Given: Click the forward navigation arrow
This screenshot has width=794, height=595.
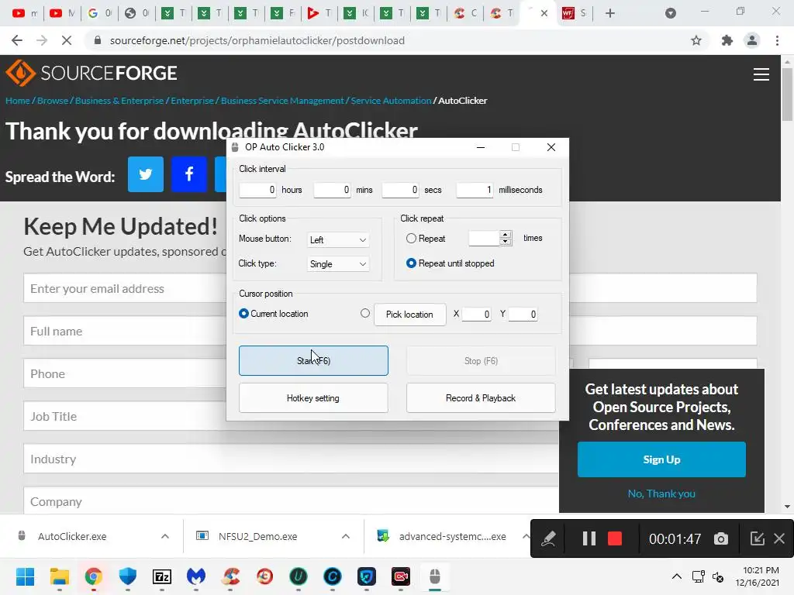Looking at the screenshot, I should click(x=42, y=40).
